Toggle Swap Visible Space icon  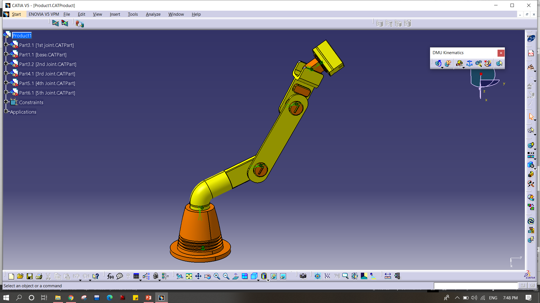coord(283,276)
